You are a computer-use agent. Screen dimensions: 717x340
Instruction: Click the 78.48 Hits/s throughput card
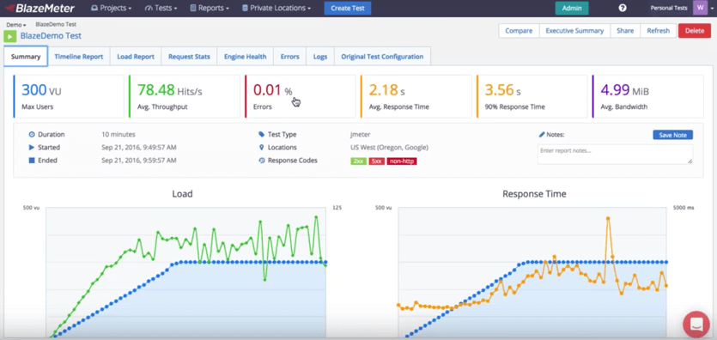(185, 96)
